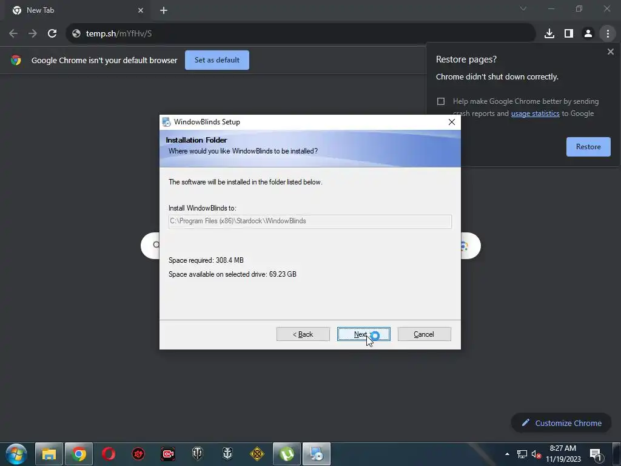621x466 pixels.
Task: Close the WindowBlinds Setup dialog
Action: pyautogui.click(x=451, y=122)
